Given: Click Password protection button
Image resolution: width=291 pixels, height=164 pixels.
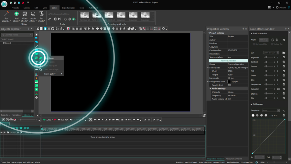Looking at the screenshot, I should (x=228, y=61).
